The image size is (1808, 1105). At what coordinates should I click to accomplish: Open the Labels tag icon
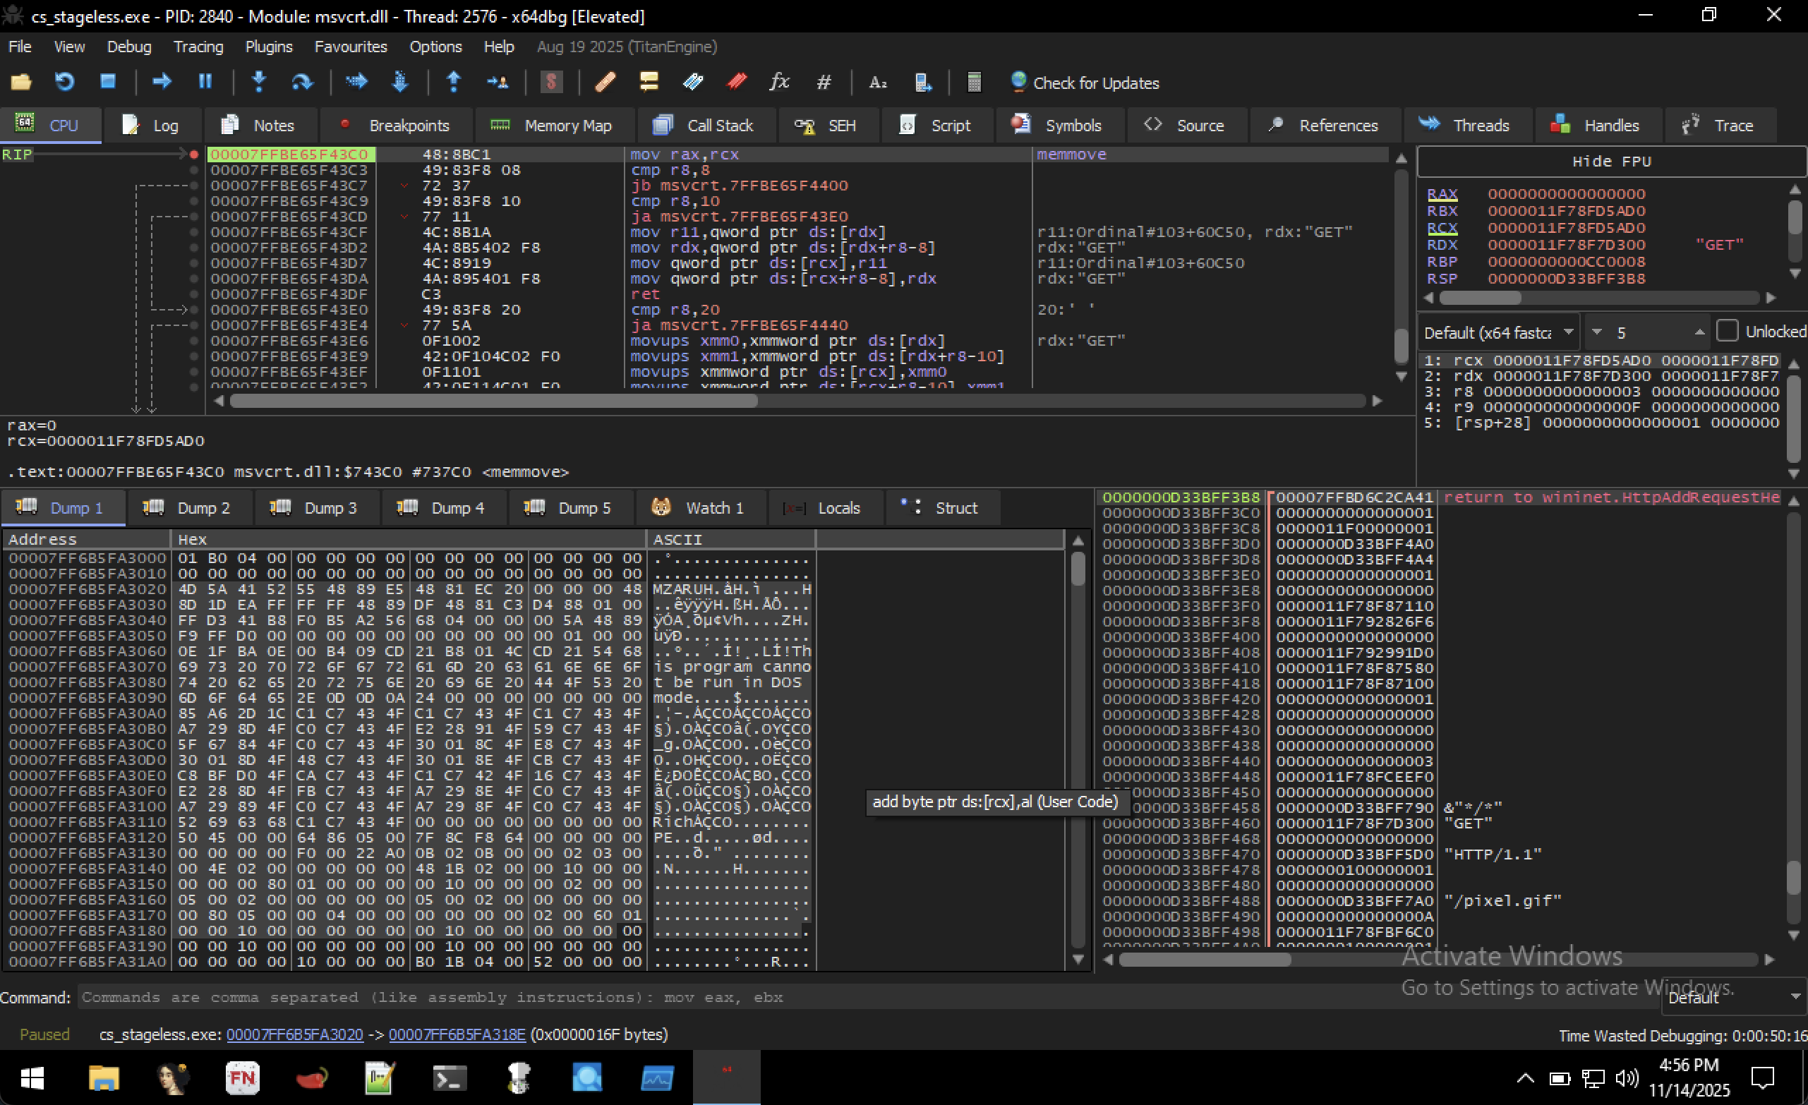click(x=693, y=82)
